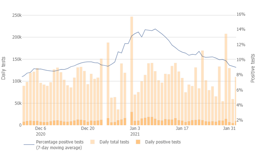Click the Jan 31 x-axis label
The width and height of the screenshot is (258, 161).
pos(229,128)
